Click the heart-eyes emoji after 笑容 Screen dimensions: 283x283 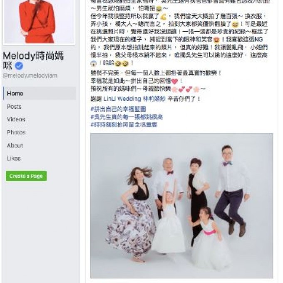click(216, 40)
